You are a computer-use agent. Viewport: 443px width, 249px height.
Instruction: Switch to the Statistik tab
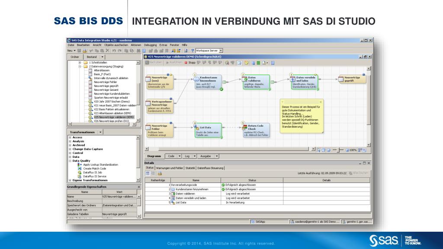point(190,168)
